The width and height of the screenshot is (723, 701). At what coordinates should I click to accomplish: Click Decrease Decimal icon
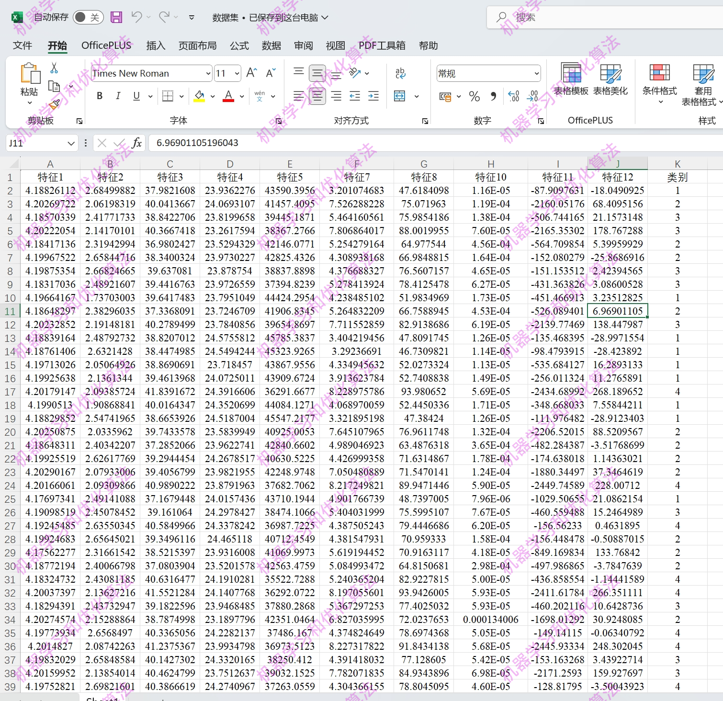[532, 96]
